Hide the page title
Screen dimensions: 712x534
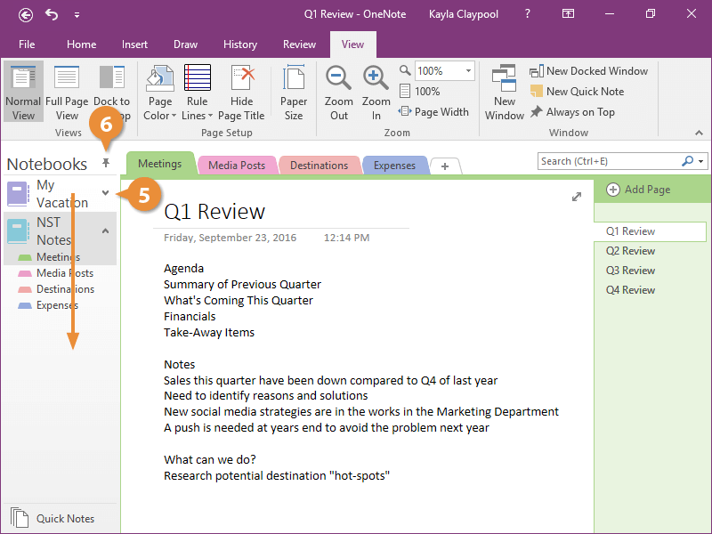241,93
